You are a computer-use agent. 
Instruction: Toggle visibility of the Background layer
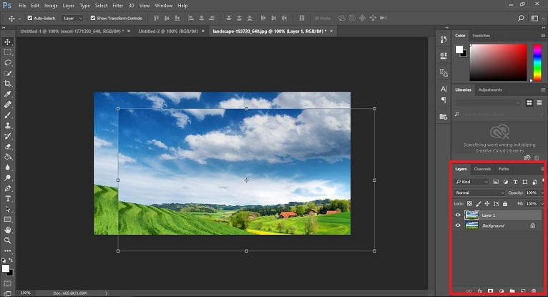pyautogui.click(x=458, y=225)
